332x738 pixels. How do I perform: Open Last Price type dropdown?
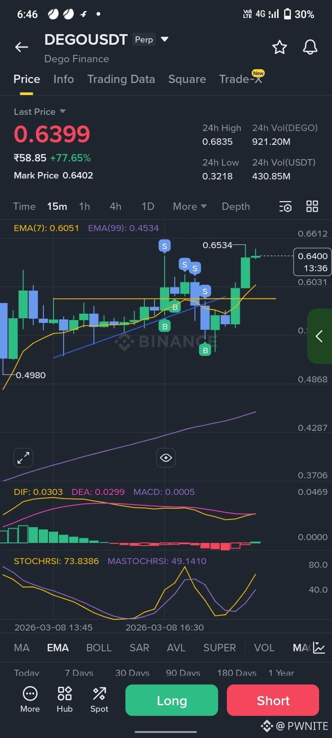tap(63, 112)
